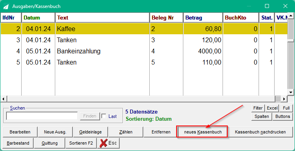This screenshot has width=295, height=151.
Task: Click the BuchKto column header
Action: (x=241, y=18)
